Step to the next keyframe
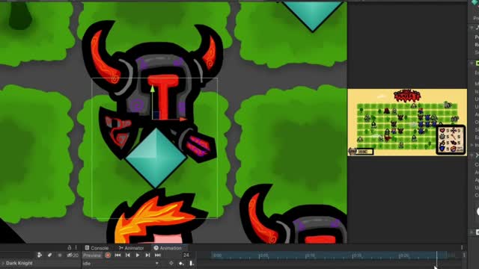Viewport: 479px width, 269px height. 147,255
